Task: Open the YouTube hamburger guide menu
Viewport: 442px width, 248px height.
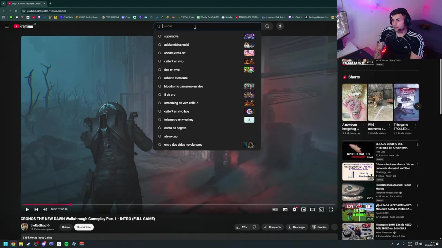Action: [7, 26]
